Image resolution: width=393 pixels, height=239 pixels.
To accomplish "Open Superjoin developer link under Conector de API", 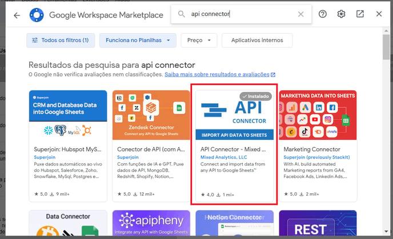I will pyautogui.click(x=127, y=157).
